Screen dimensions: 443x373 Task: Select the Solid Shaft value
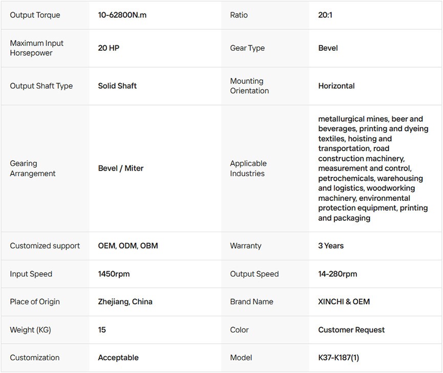pos(117,86)
